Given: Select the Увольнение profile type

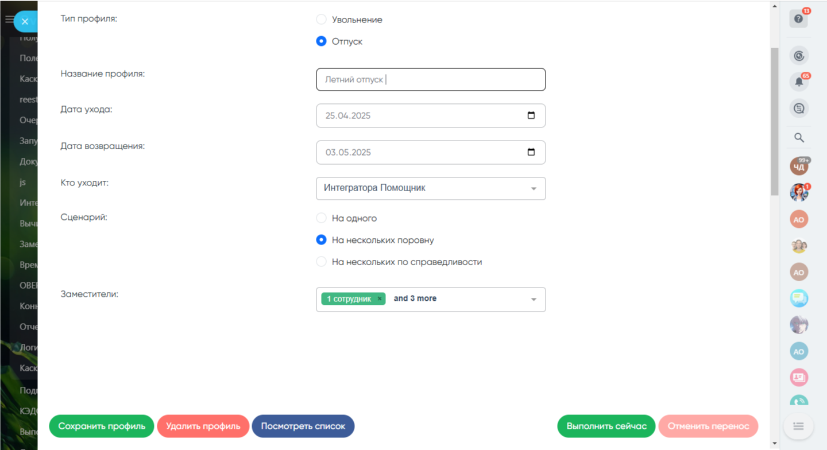Looking at the screenshot, I should click(322, 20).
